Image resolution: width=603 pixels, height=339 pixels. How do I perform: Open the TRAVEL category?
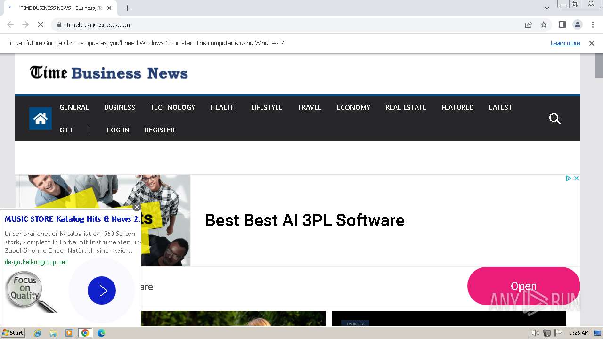point(310,107)
